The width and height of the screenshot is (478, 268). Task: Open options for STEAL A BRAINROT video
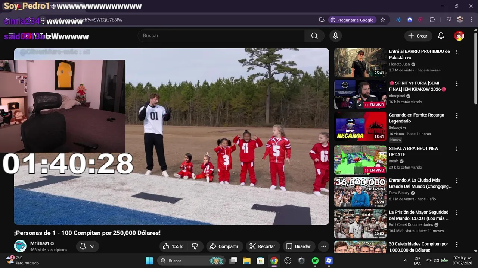(x=457, y=149)
